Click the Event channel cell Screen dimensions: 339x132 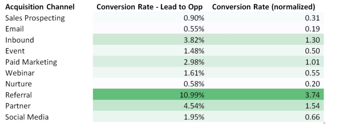point(15,51)
